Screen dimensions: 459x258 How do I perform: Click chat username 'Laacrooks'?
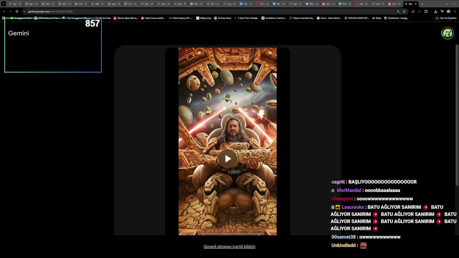[x=353, y=207]
